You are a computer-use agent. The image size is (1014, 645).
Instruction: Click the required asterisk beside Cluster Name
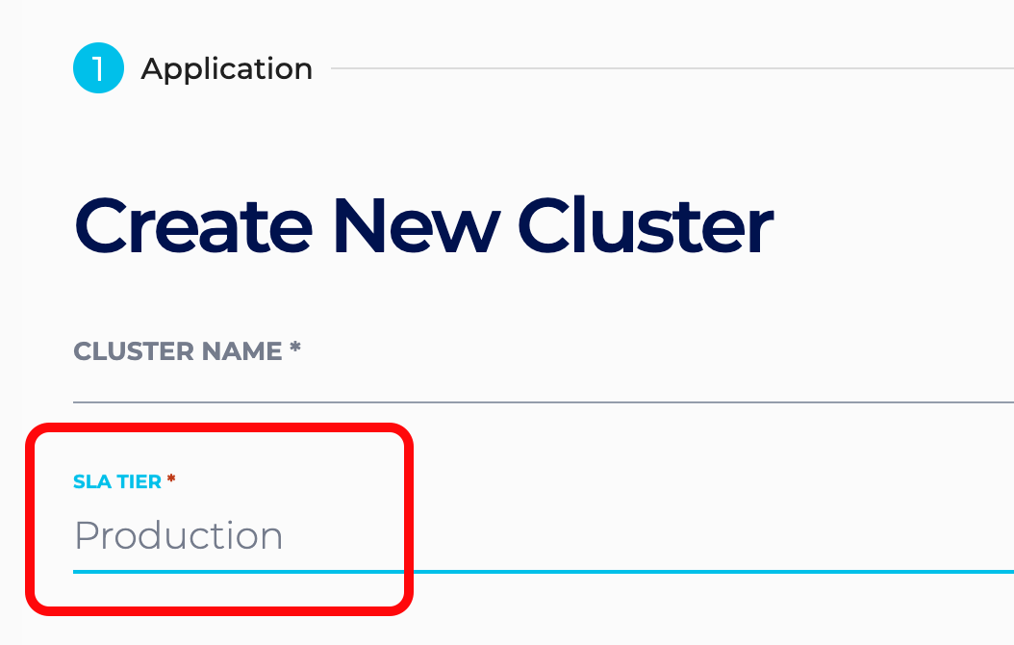[293, 349]
